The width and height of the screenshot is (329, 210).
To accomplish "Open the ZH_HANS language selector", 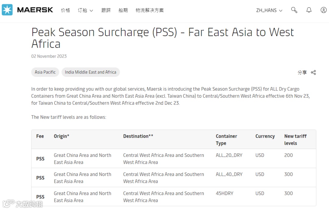I will (x=269, y=10).
